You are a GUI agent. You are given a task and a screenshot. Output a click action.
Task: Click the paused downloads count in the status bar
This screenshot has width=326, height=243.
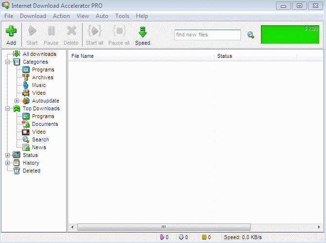(x=206, y=237)
